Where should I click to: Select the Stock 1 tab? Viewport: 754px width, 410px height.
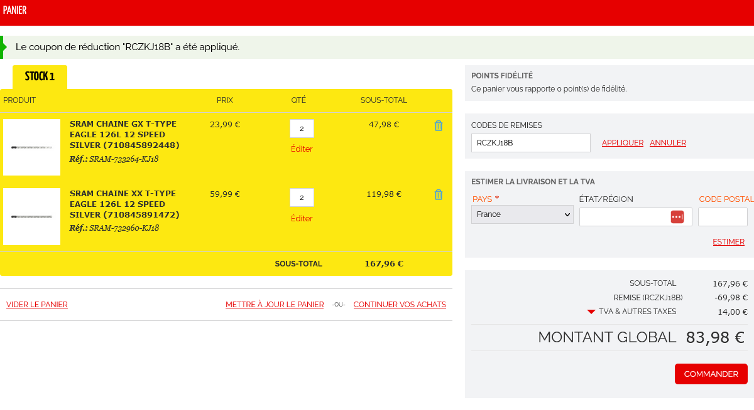[x=40, y=76]
